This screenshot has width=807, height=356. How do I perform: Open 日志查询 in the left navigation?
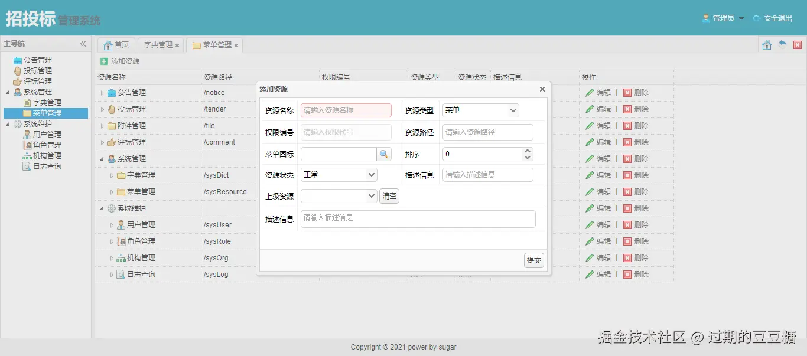[47, 166]
